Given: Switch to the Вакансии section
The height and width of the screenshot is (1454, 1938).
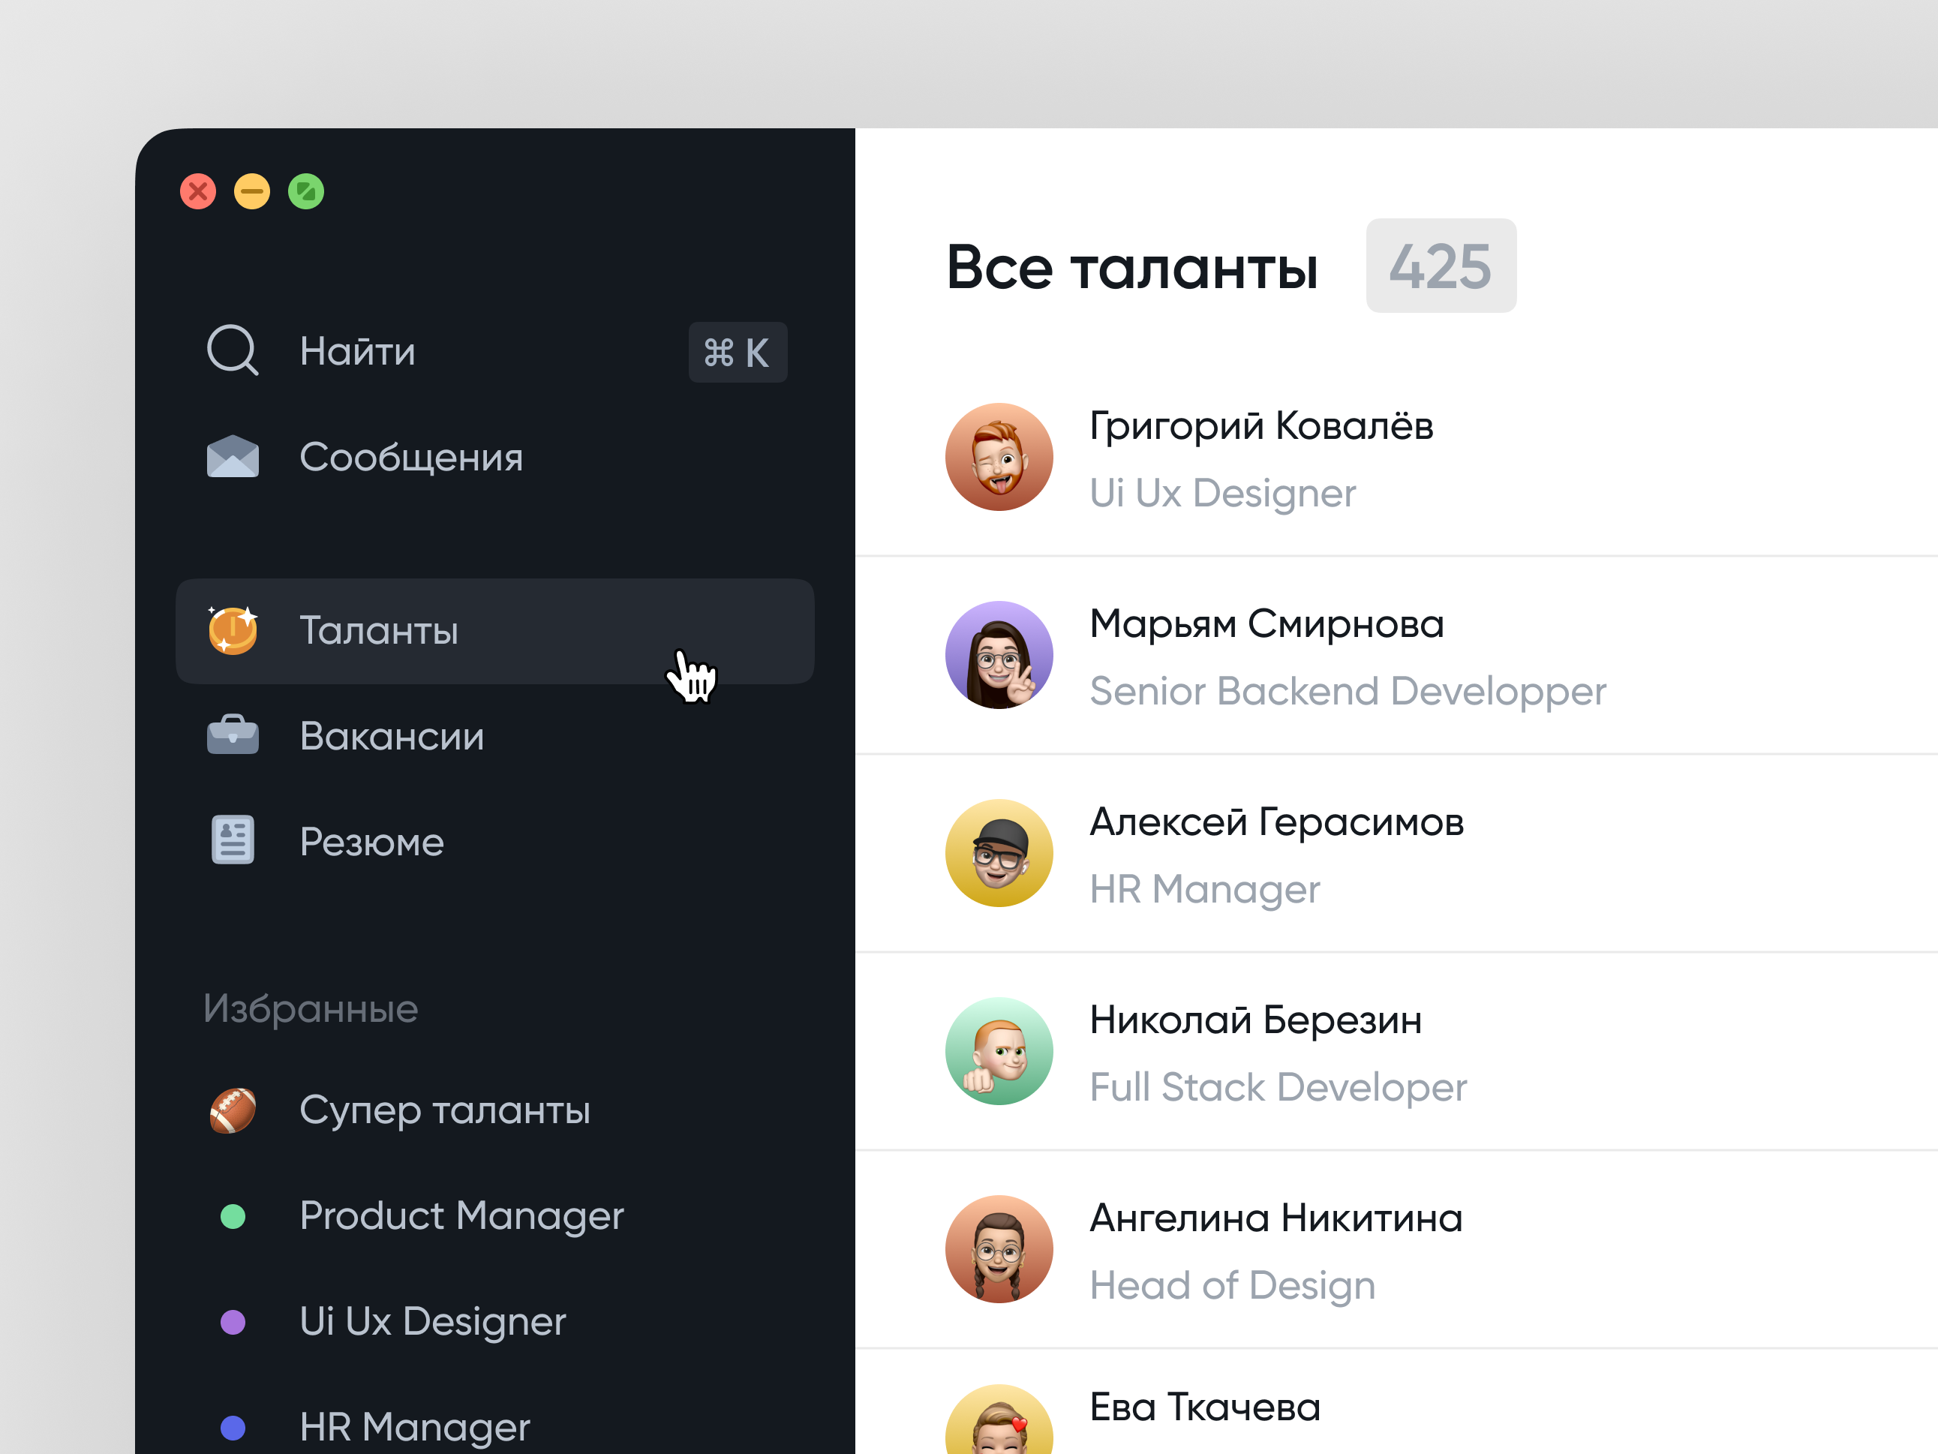Looking at the screenshot, I should tap(392, 736).
